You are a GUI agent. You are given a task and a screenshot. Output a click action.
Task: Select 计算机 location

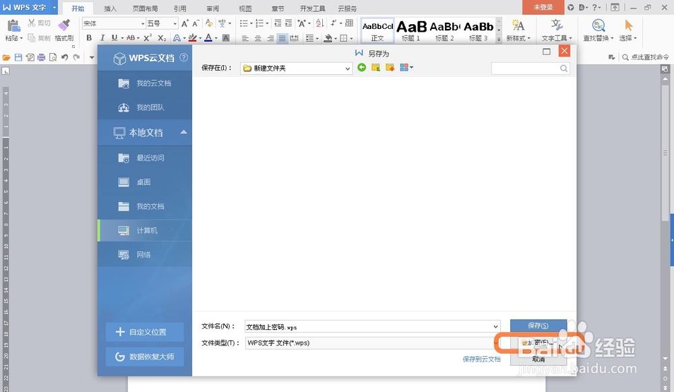[x=145, y=230]
